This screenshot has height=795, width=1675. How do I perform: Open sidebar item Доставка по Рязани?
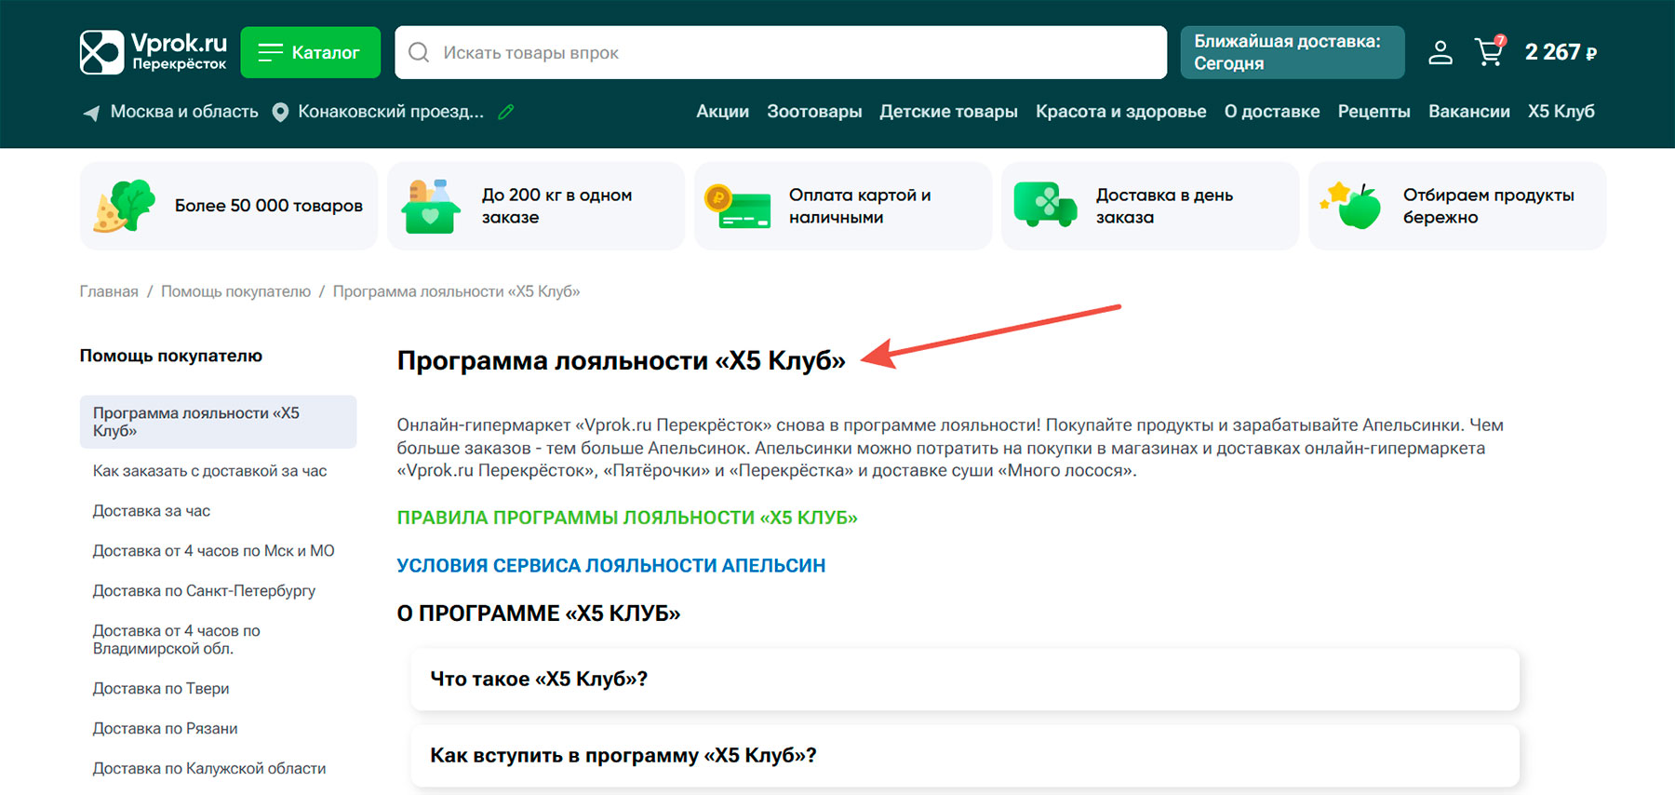pyautogui.click(x=166, y=729)
